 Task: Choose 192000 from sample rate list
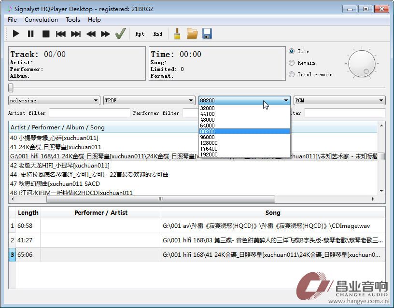pyautogui.click(x=244, y=154)
